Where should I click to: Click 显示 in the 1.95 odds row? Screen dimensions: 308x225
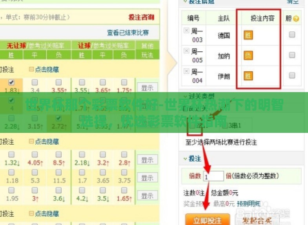tap(147, 196)
